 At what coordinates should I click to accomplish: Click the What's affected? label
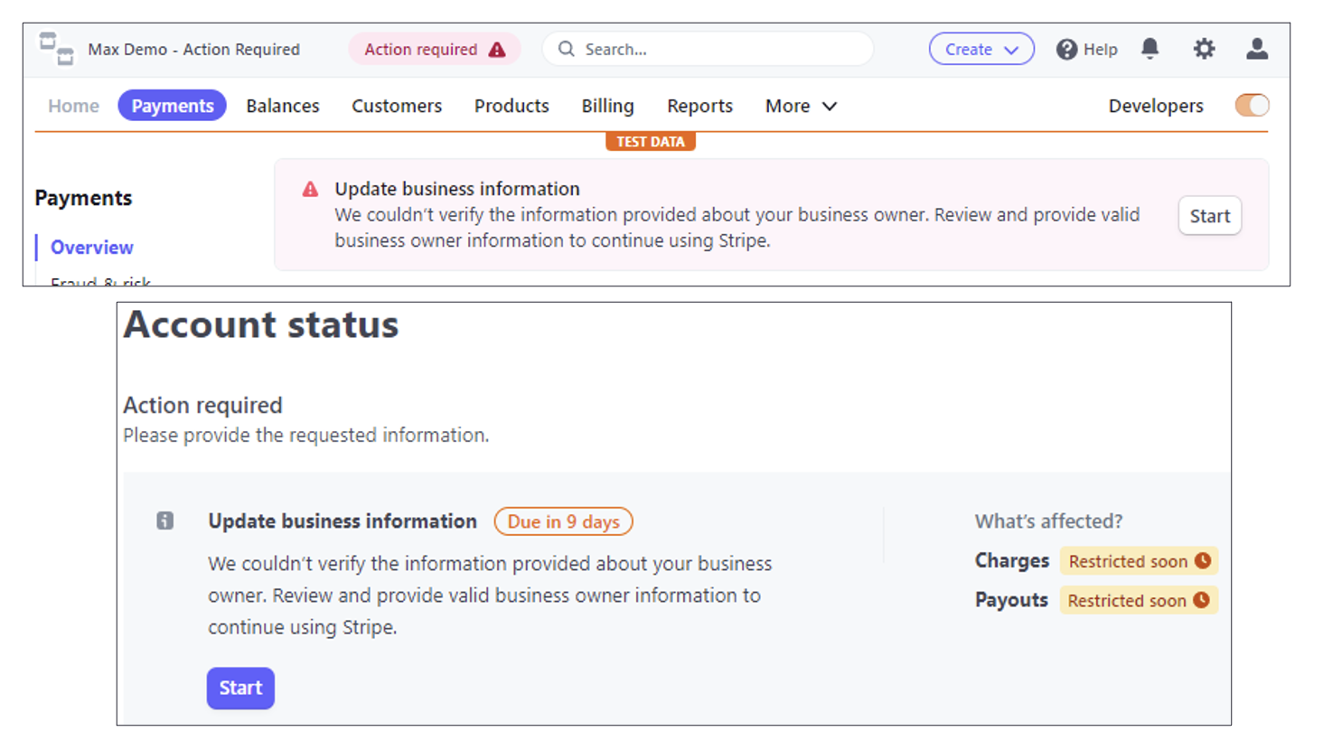click(1048, 521)
